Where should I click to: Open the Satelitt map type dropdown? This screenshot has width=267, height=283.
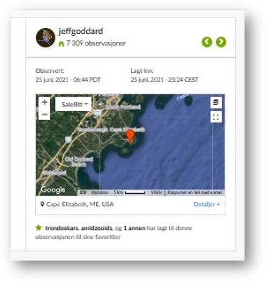click(x=73, y=104)
